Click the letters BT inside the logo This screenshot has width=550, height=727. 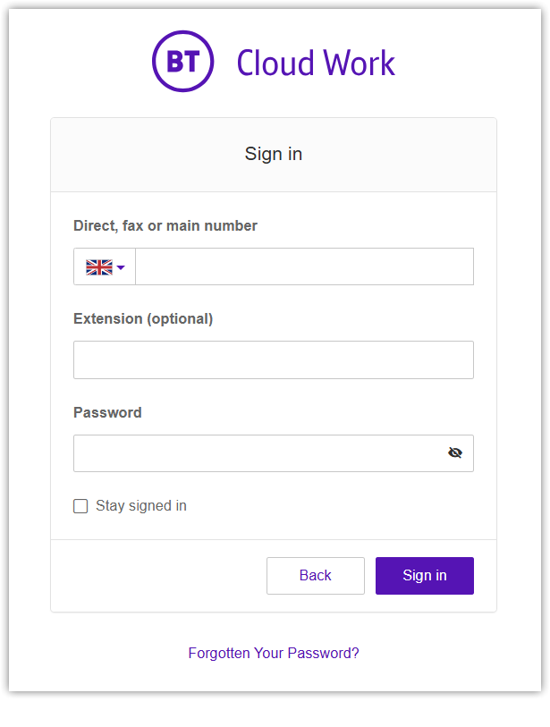[x=182, y=62]
